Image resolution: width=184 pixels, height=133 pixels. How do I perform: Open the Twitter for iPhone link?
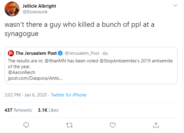click(x=69, y=95)
